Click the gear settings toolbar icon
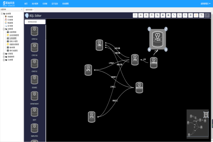213x142 pixels. tap(146, 15)
